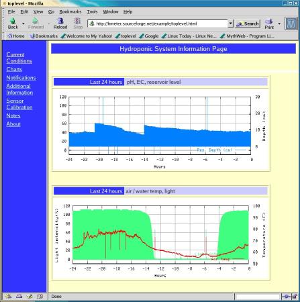
Task: Open the Window menu
Action: [x=111, y=11]
